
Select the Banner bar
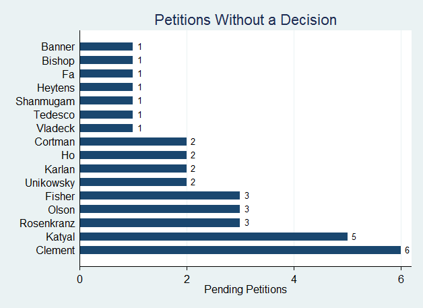[x=106, y=47]
